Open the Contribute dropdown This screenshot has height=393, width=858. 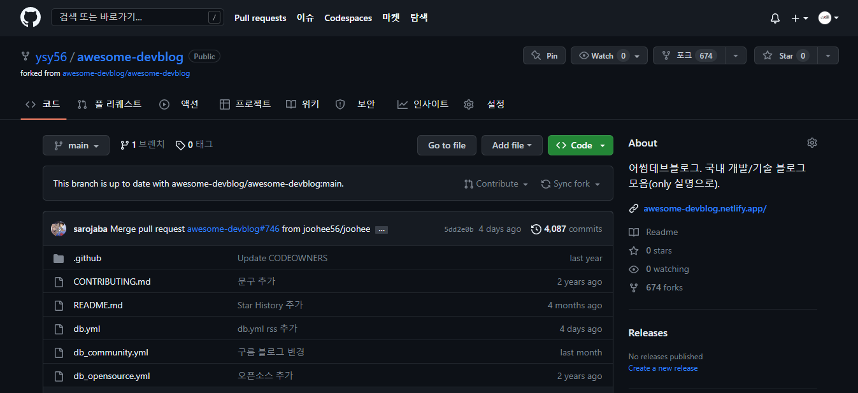pyautogui.click(x=497, y=183)
